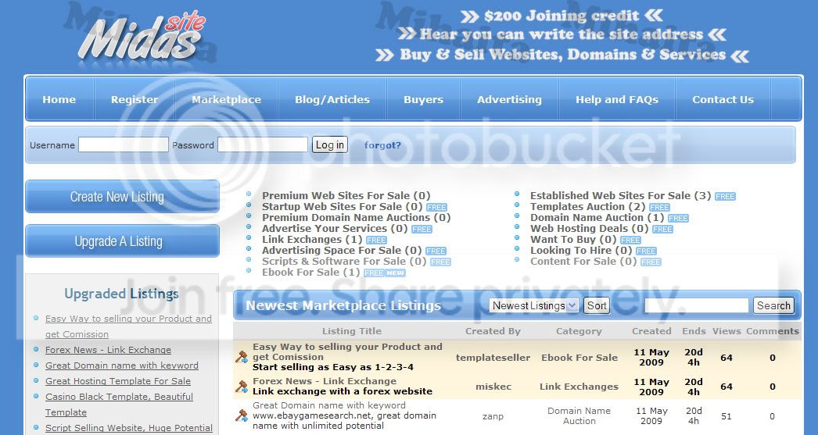Image resolution: width=818 pixels, height=435 pixels.
Task: Click the Log in button
Action: pyautogui.click(x=330, y=144)
